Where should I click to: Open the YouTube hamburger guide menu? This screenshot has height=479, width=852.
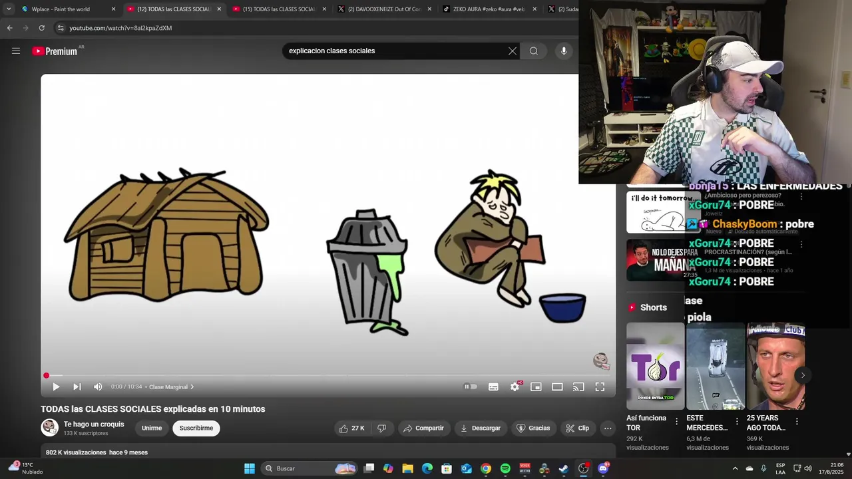pyautogui.click(x=16, y=51)
